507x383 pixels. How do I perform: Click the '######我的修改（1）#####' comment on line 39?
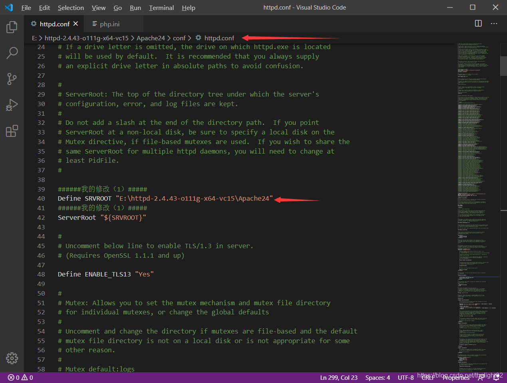coord(103,189)
